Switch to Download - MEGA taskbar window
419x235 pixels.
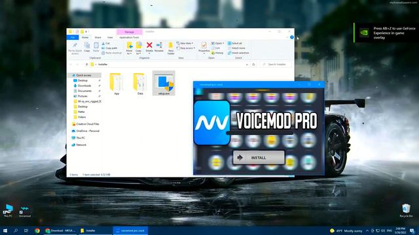pos(61,230)
